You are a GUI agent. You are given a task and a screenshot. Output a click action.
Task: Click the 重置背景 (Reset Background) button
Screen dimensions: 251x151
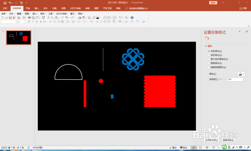click(228, 140)
